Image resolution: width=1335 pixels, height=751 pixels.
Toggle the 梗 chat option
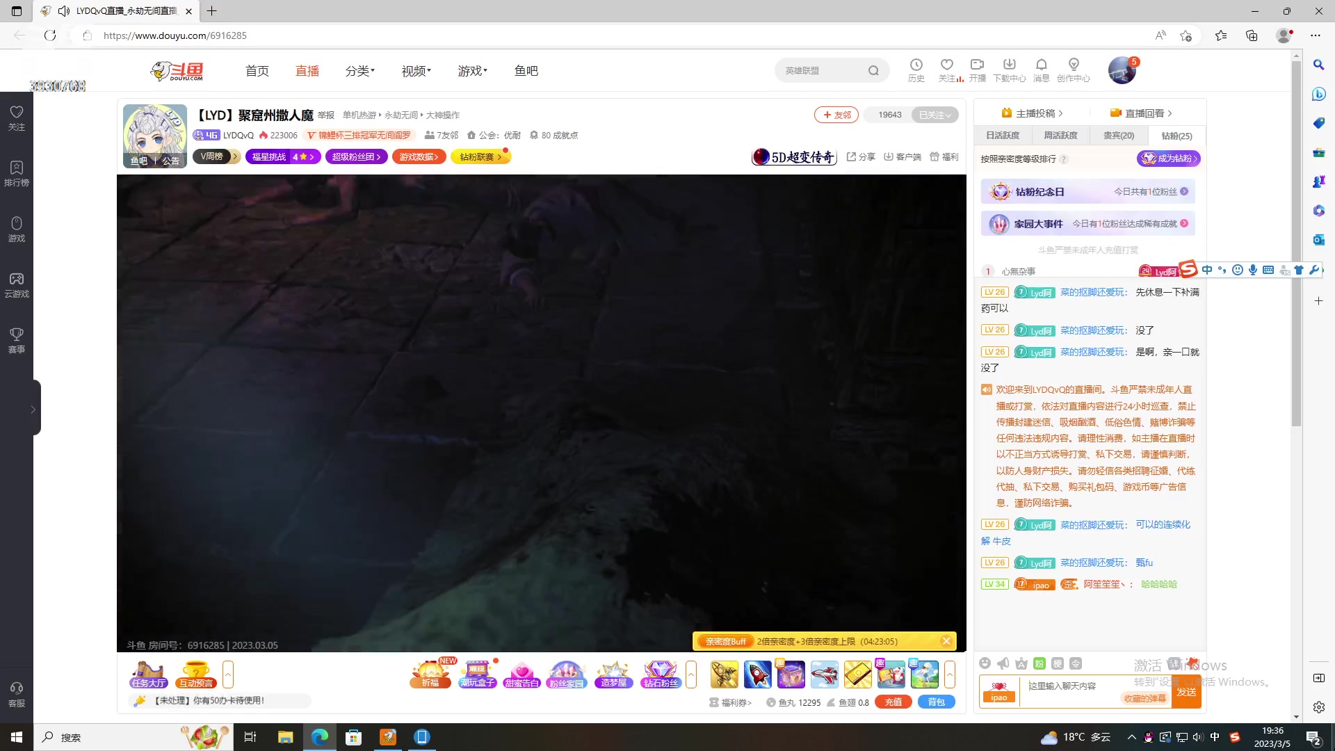pos(1058,663)
